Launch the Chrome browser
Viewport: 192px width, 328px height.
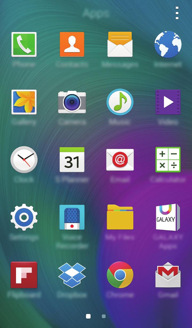pyautogui.click(x=120, y=275)
